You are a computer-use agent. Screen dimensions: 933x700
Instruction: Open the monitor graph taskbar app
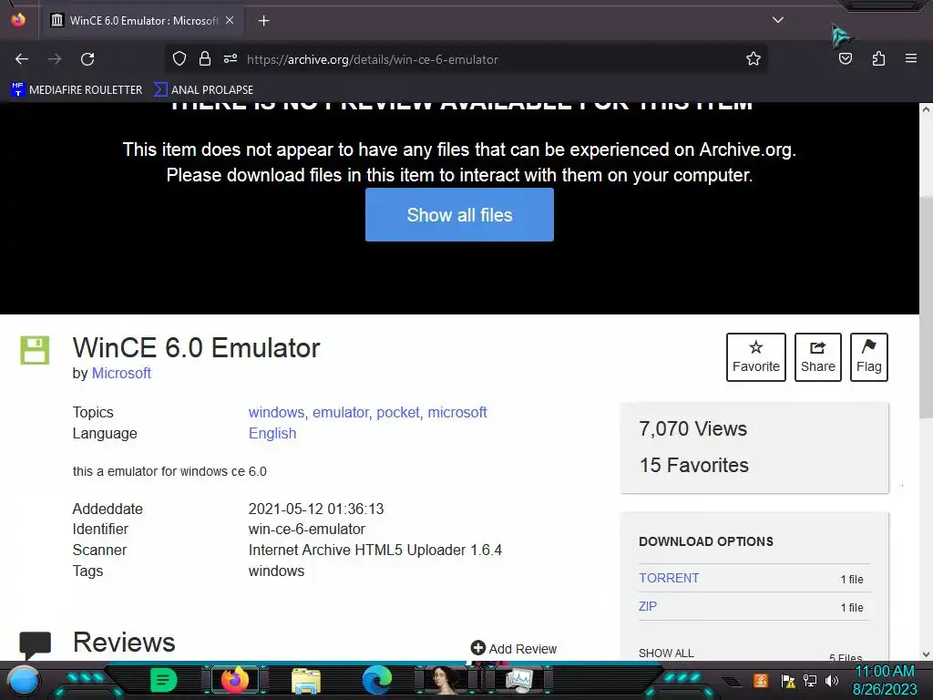(519, 680)
